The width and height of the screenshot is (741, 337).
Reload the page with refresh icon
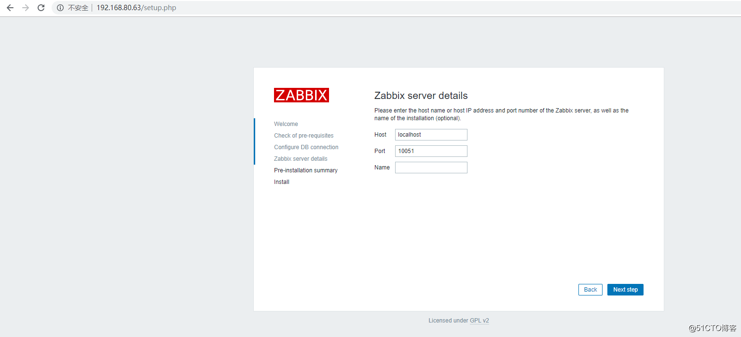click(41, 8)
